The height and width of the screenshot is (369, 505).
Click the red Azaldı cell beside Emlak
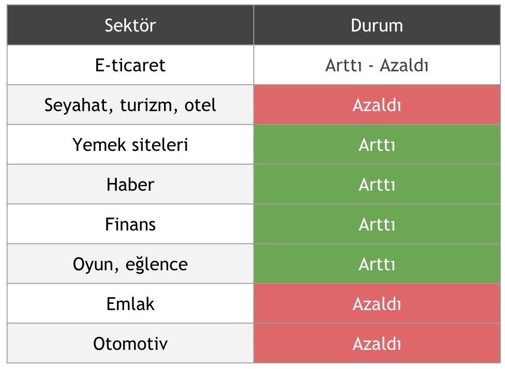tap(377, 304)
